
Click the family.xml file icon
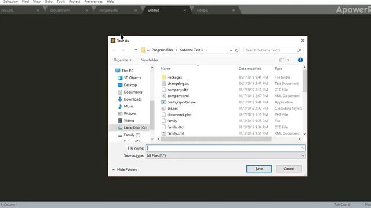click(163, 133)
